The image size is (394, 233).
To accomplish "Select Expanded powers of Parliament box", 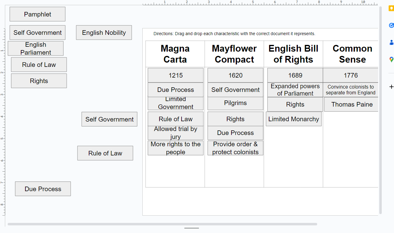I will click(295, 90).
